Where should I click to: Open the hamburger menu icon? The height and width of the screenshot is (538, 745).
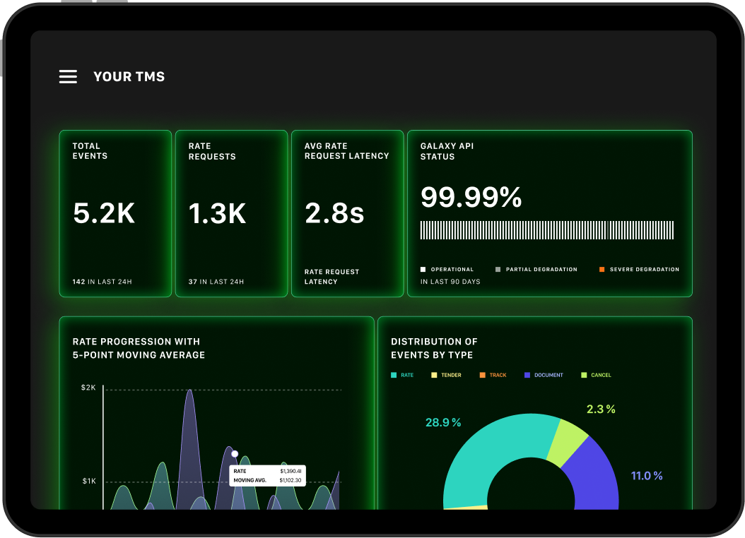click(x=68, y=76)
